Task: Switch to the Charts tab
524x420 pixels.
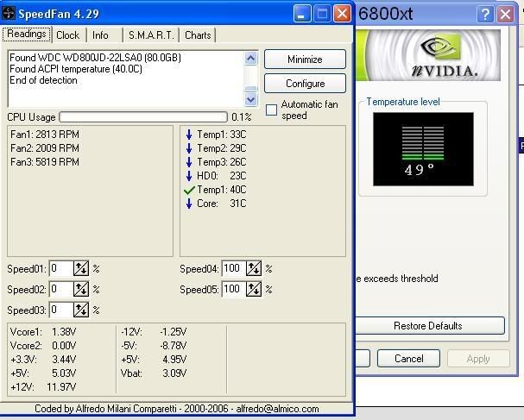Action: (x=198, y=35)
